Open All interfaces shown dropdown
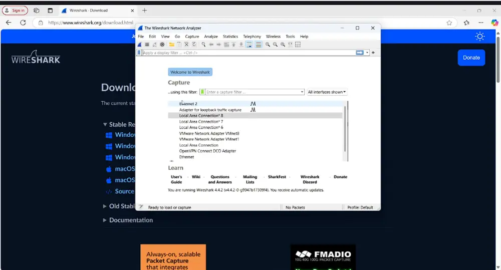 tap(327, 92)
